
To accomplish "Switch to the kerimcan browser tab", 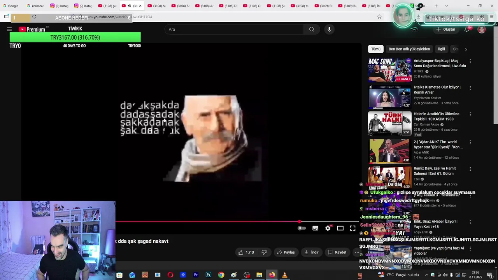I will click(x=35, y=6).
